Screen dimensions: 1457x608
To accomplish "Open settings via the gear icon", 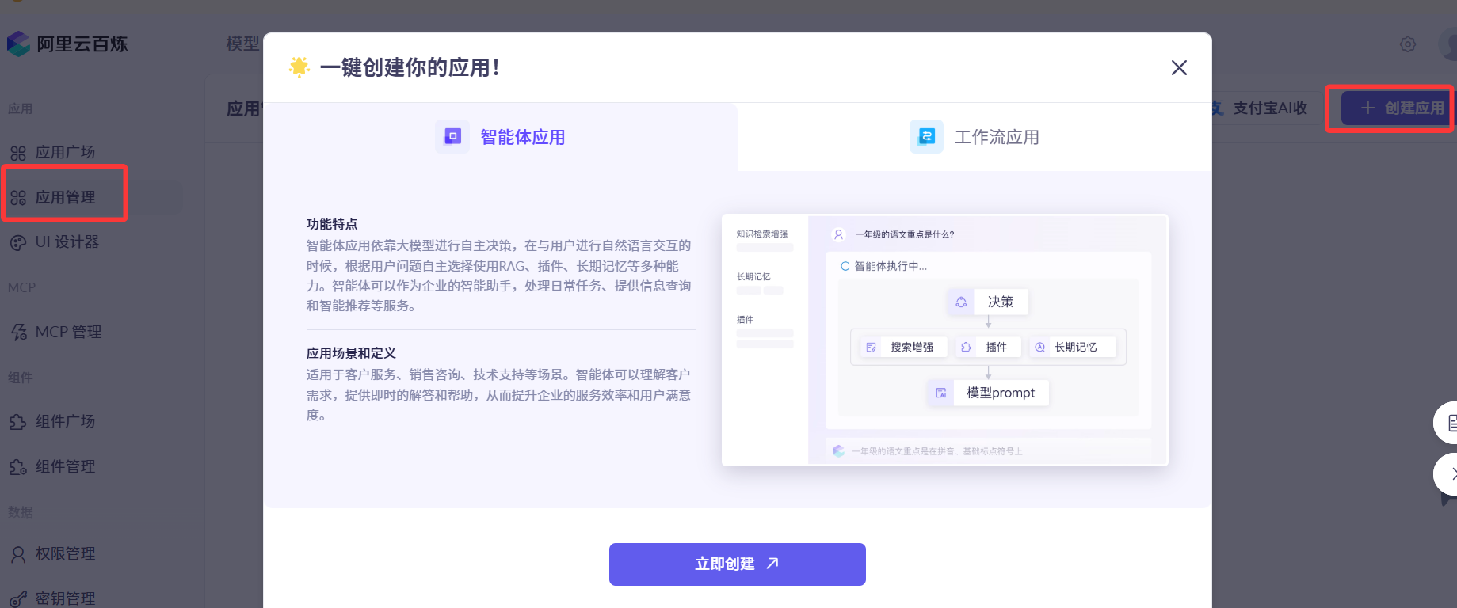I will tap(1407, 44).
